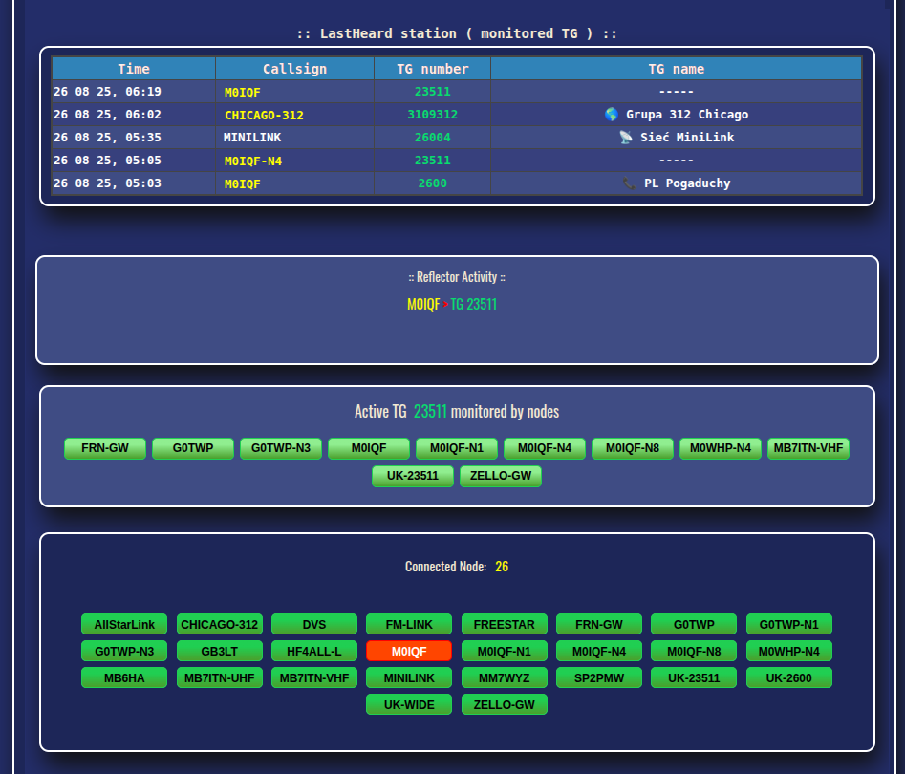905x774 pixels.
Task: Click the satellite antenna icon beside Sieć MiniLink
Action: (626, 138)
